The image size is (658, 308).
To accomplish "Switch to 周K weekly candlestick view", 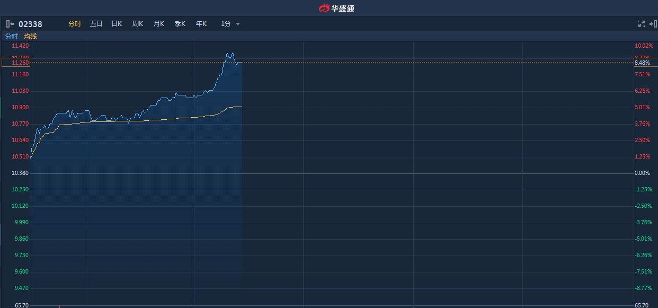I will pos(138,24).
